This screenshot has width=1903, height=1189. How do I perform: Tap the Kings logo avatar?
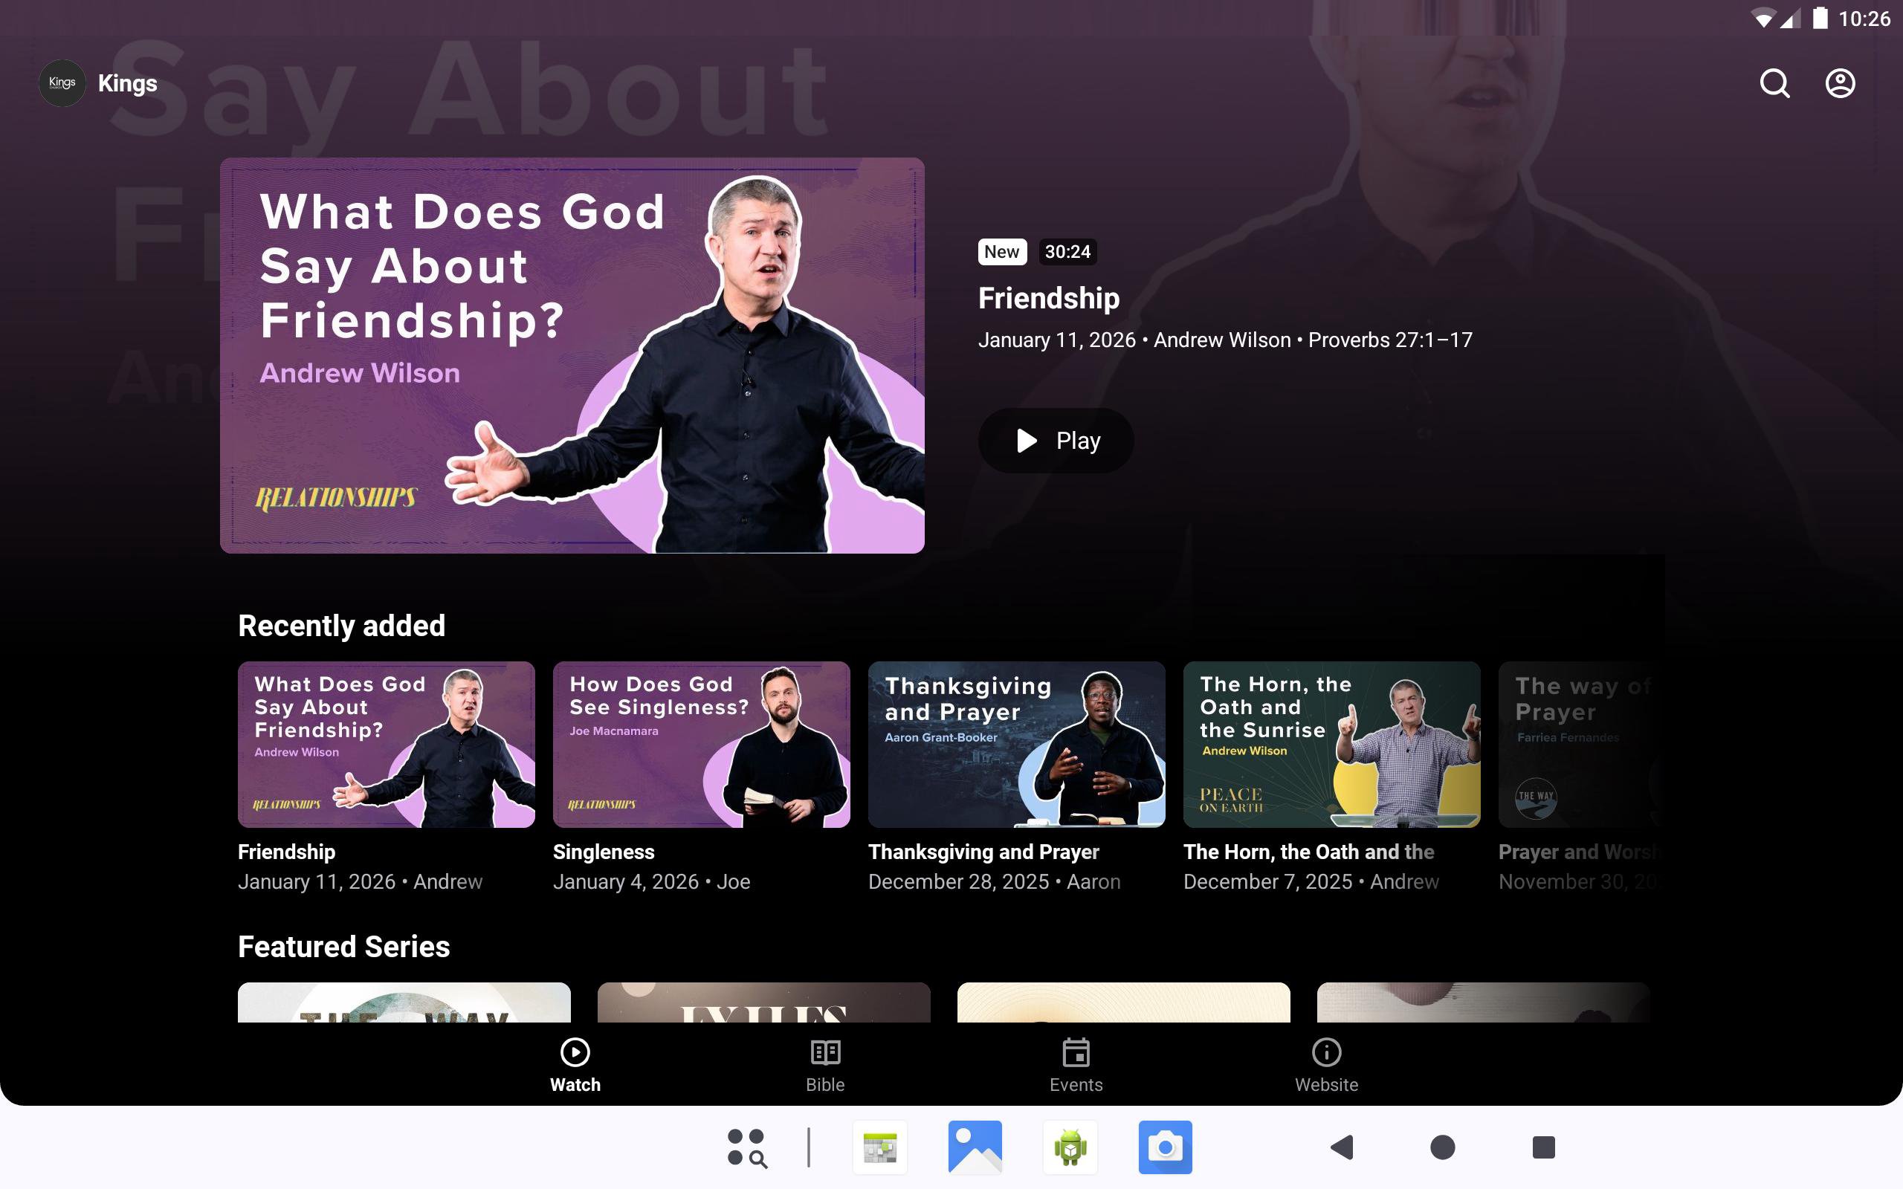click(62, 83)
